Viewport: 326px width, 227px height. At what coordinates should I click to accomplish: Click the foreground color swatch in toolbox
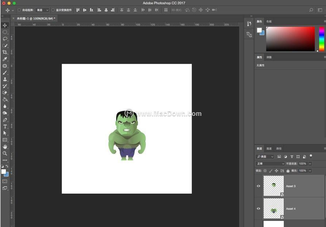tap(4, 171)
